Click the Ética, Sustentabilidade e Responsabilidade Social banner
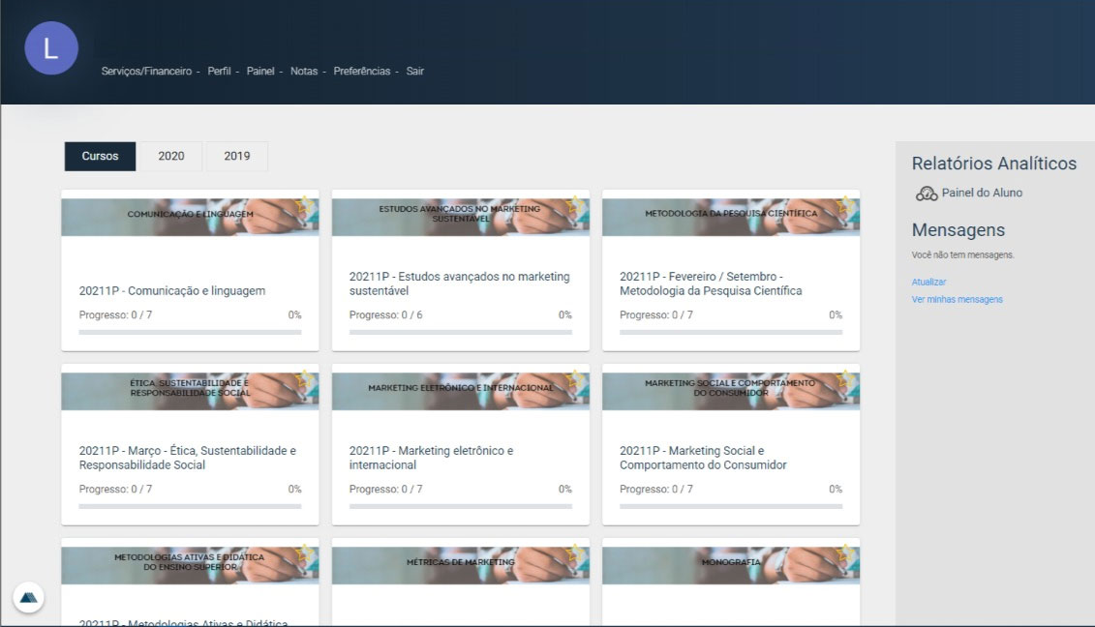Screen dimensions: 1095x627 (190, 392)
